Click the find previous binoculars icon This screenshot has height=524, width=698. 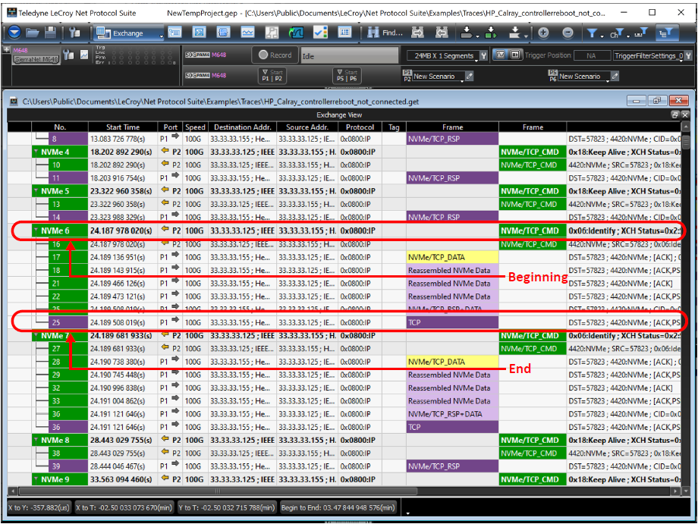pyautogui.click(x=442, y=33)
